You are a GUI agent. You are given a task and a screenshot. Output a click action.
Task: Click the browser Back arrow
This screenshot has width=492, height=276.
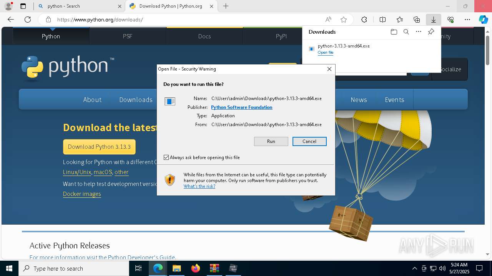pyautogui.click(x=11, y=20)
